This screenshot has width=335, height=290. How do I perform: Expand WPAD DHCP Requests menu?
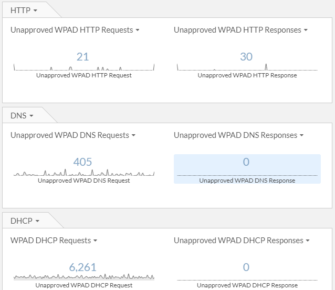(x=54, y=241)
